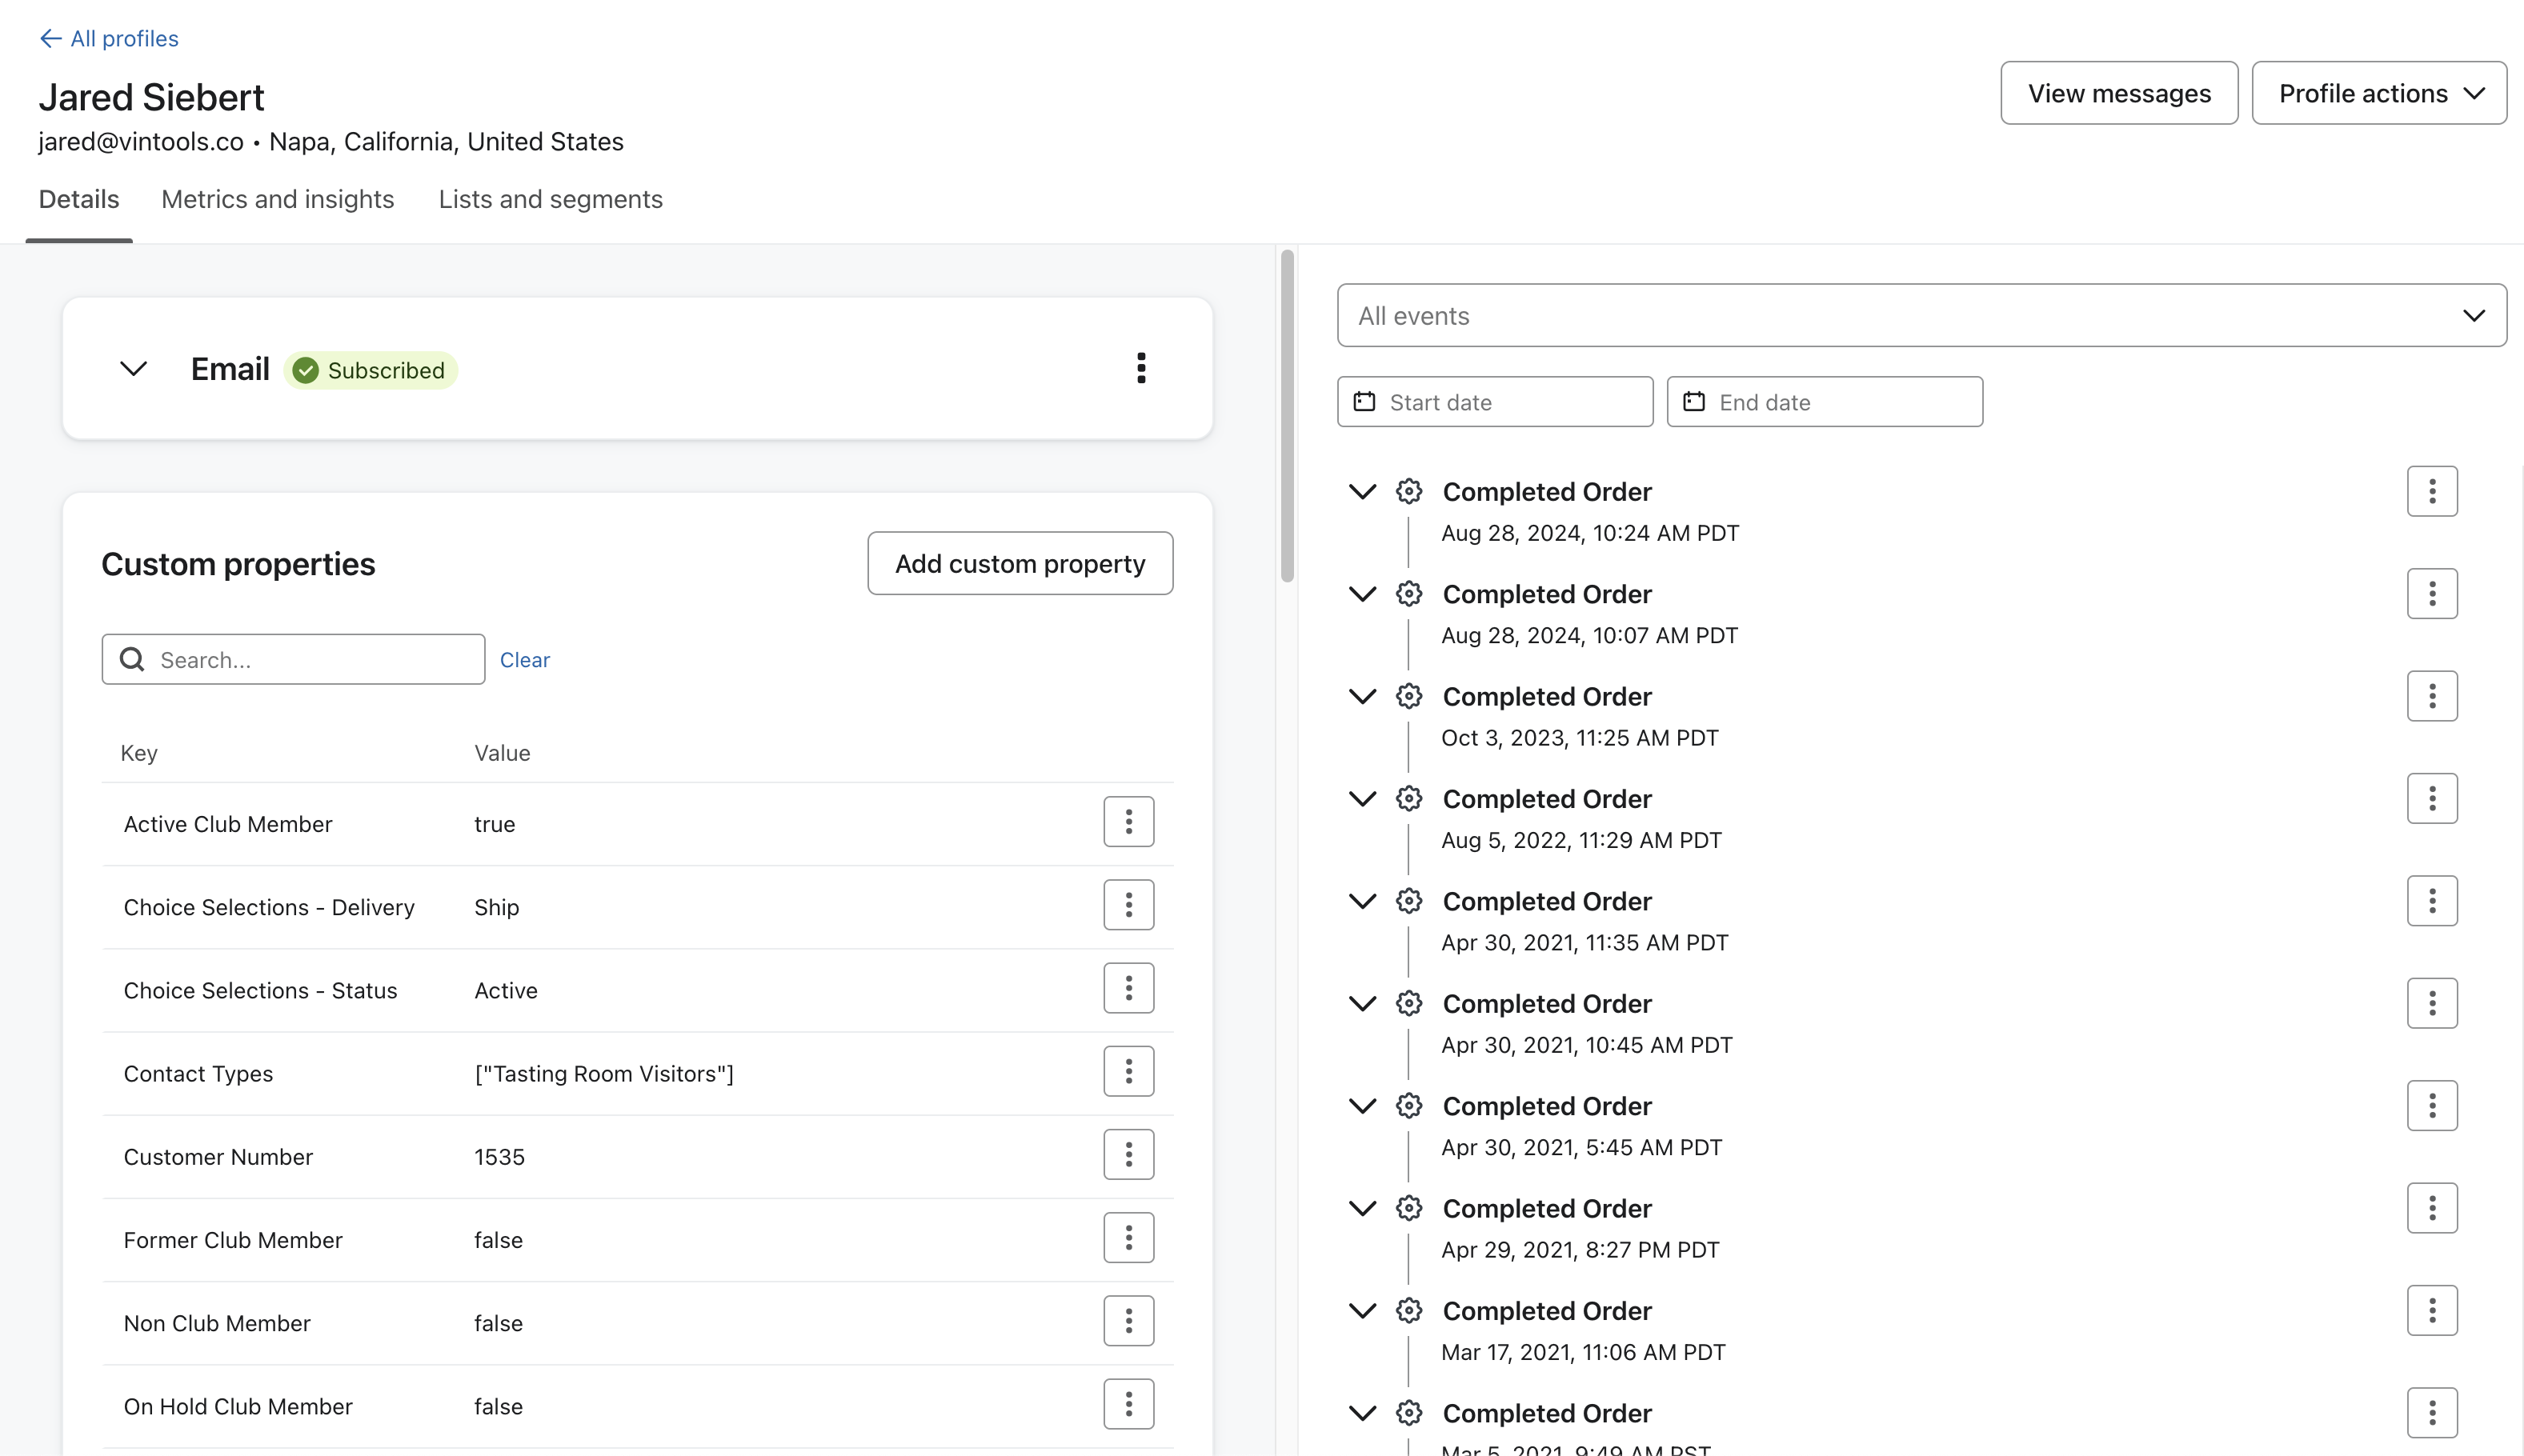Open options for Customer Number property

(x=1128, y=1155)
